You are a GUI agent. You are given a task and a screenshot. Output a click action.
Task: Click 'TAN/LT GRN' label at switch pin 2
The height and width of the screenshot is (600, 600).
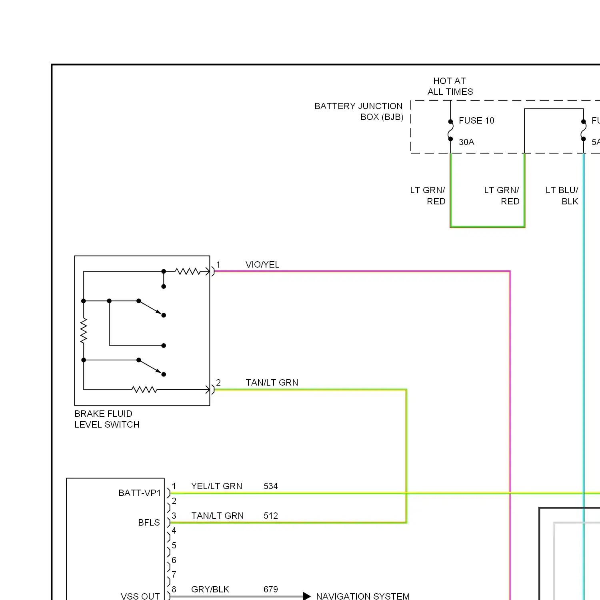tap(272, 382)
